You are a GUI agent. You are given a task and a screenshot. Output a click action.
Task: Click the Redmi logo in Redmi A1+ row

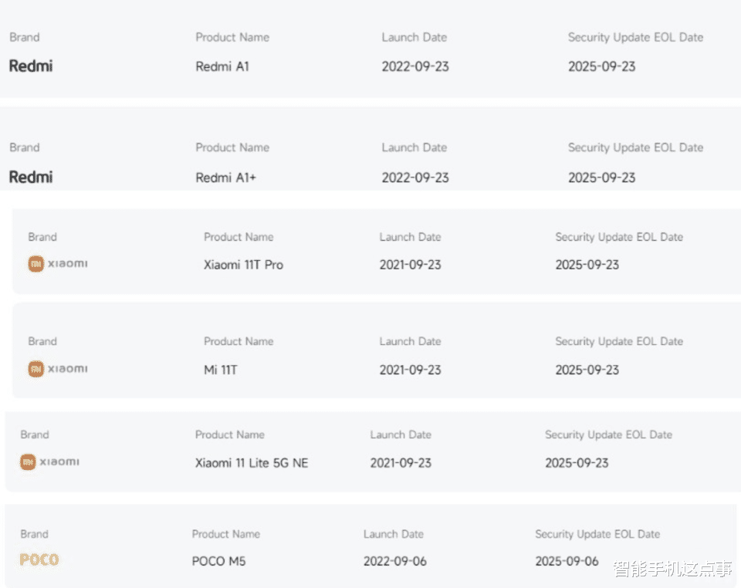pos(31,177)
